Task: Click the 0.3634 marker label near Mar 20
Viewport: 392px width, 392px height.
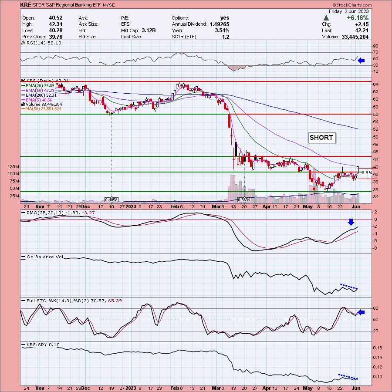Action: (244, 200)
